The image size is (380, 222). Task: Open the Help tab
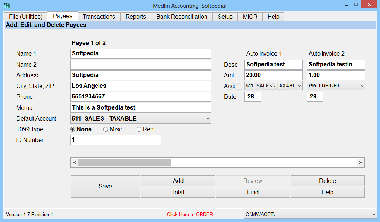[273, 17]
